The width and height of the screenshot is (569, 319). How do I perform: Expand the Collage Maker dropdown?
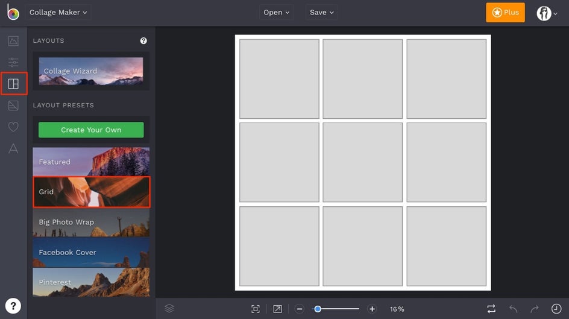[58, 12]
